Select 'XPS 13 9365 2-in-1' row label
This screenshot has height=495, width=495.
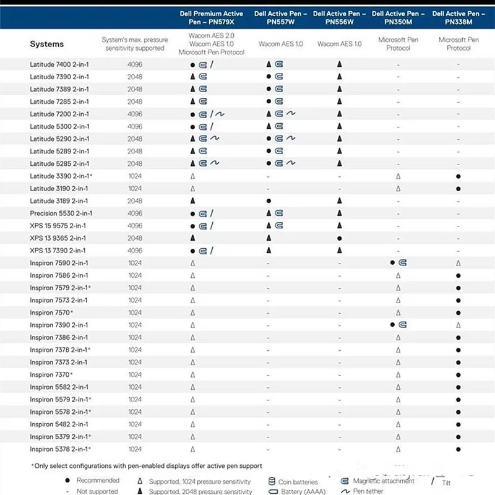(x=58, y=238)
